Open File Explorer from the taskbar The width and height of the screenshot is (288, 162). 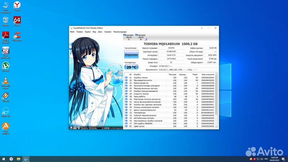(18, 159)
